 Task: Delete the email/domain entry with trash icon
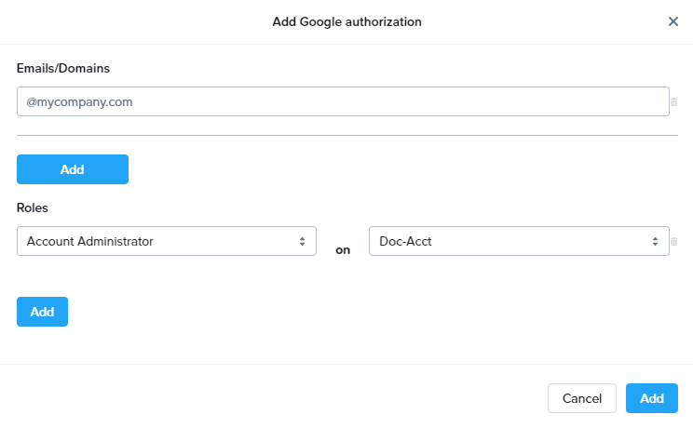pyautogui.click(x=673, y=102)
